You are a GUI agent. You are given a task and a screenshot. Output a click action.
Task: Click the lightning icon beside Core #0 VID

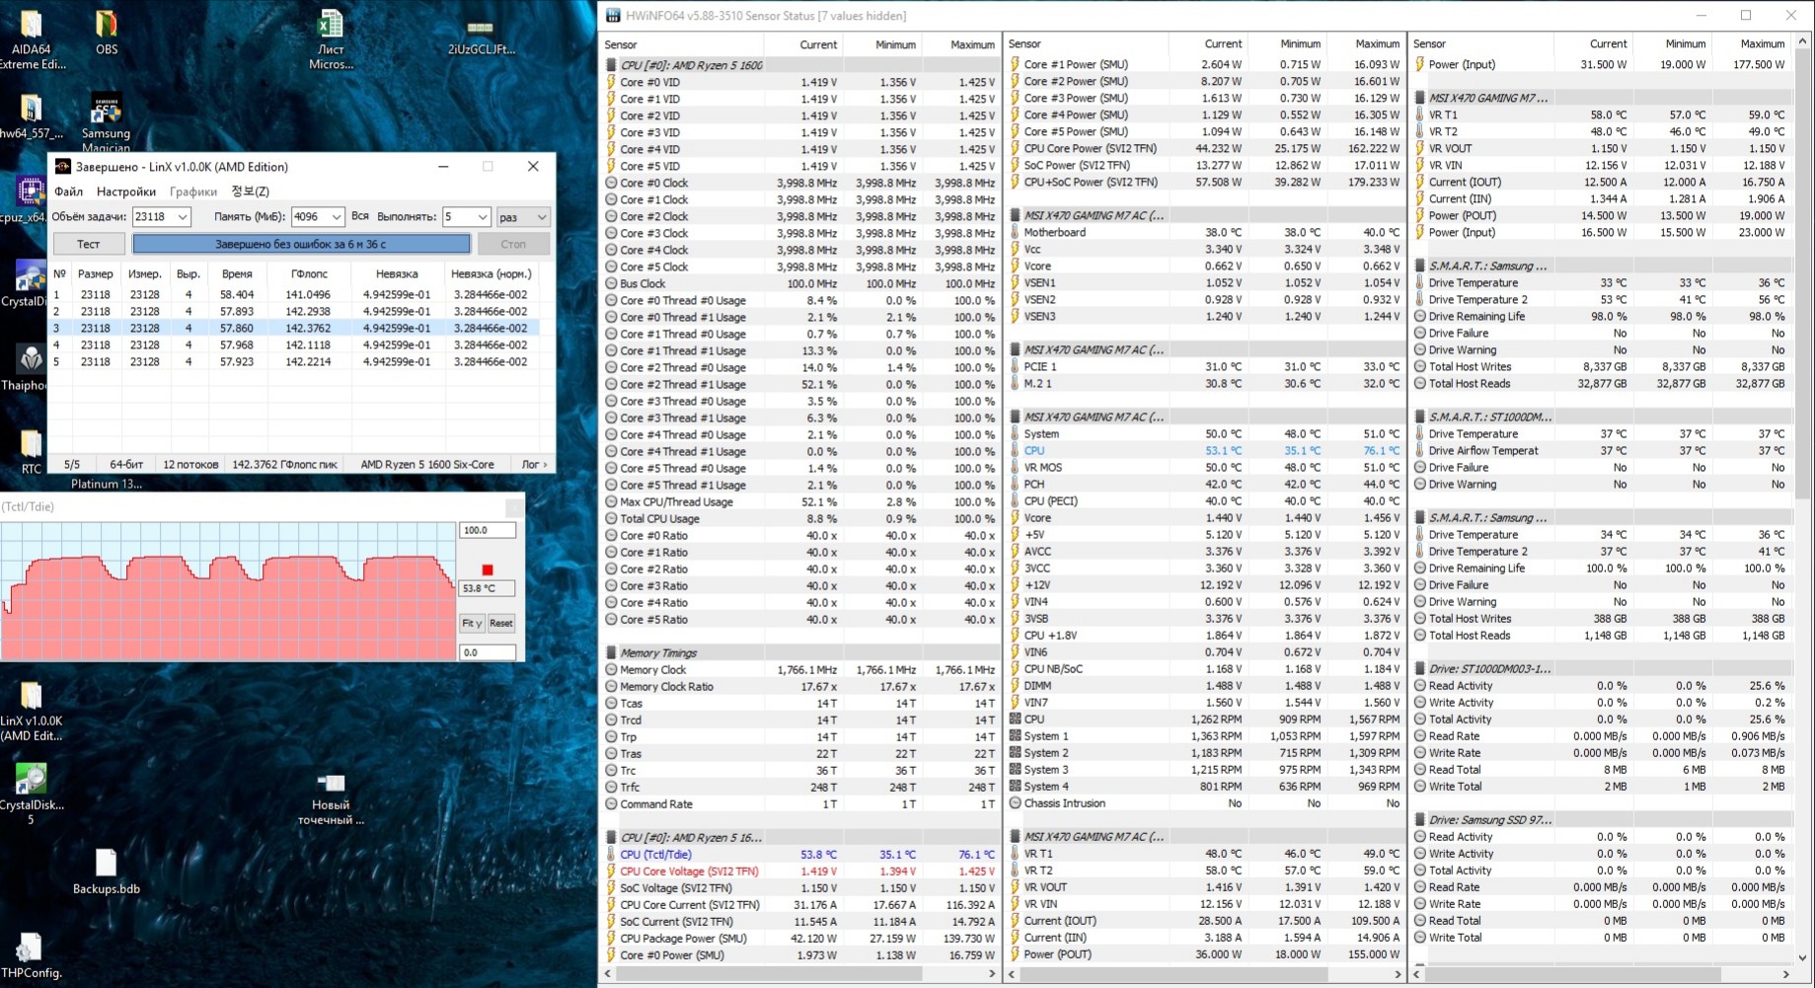pyautogui.click(x=611, y=83)
